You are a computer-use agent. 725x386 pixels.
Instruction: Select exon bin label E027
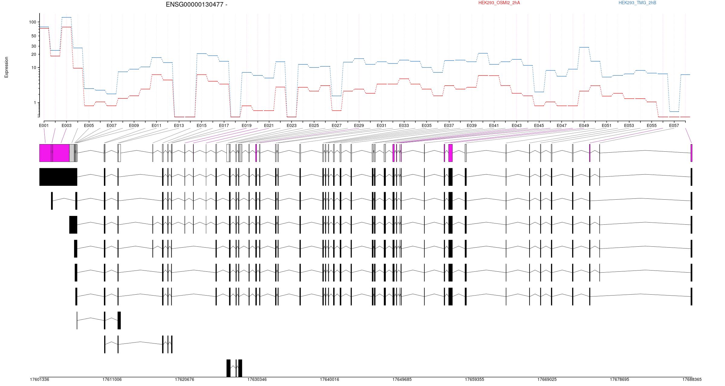click(x=337, y=125)
